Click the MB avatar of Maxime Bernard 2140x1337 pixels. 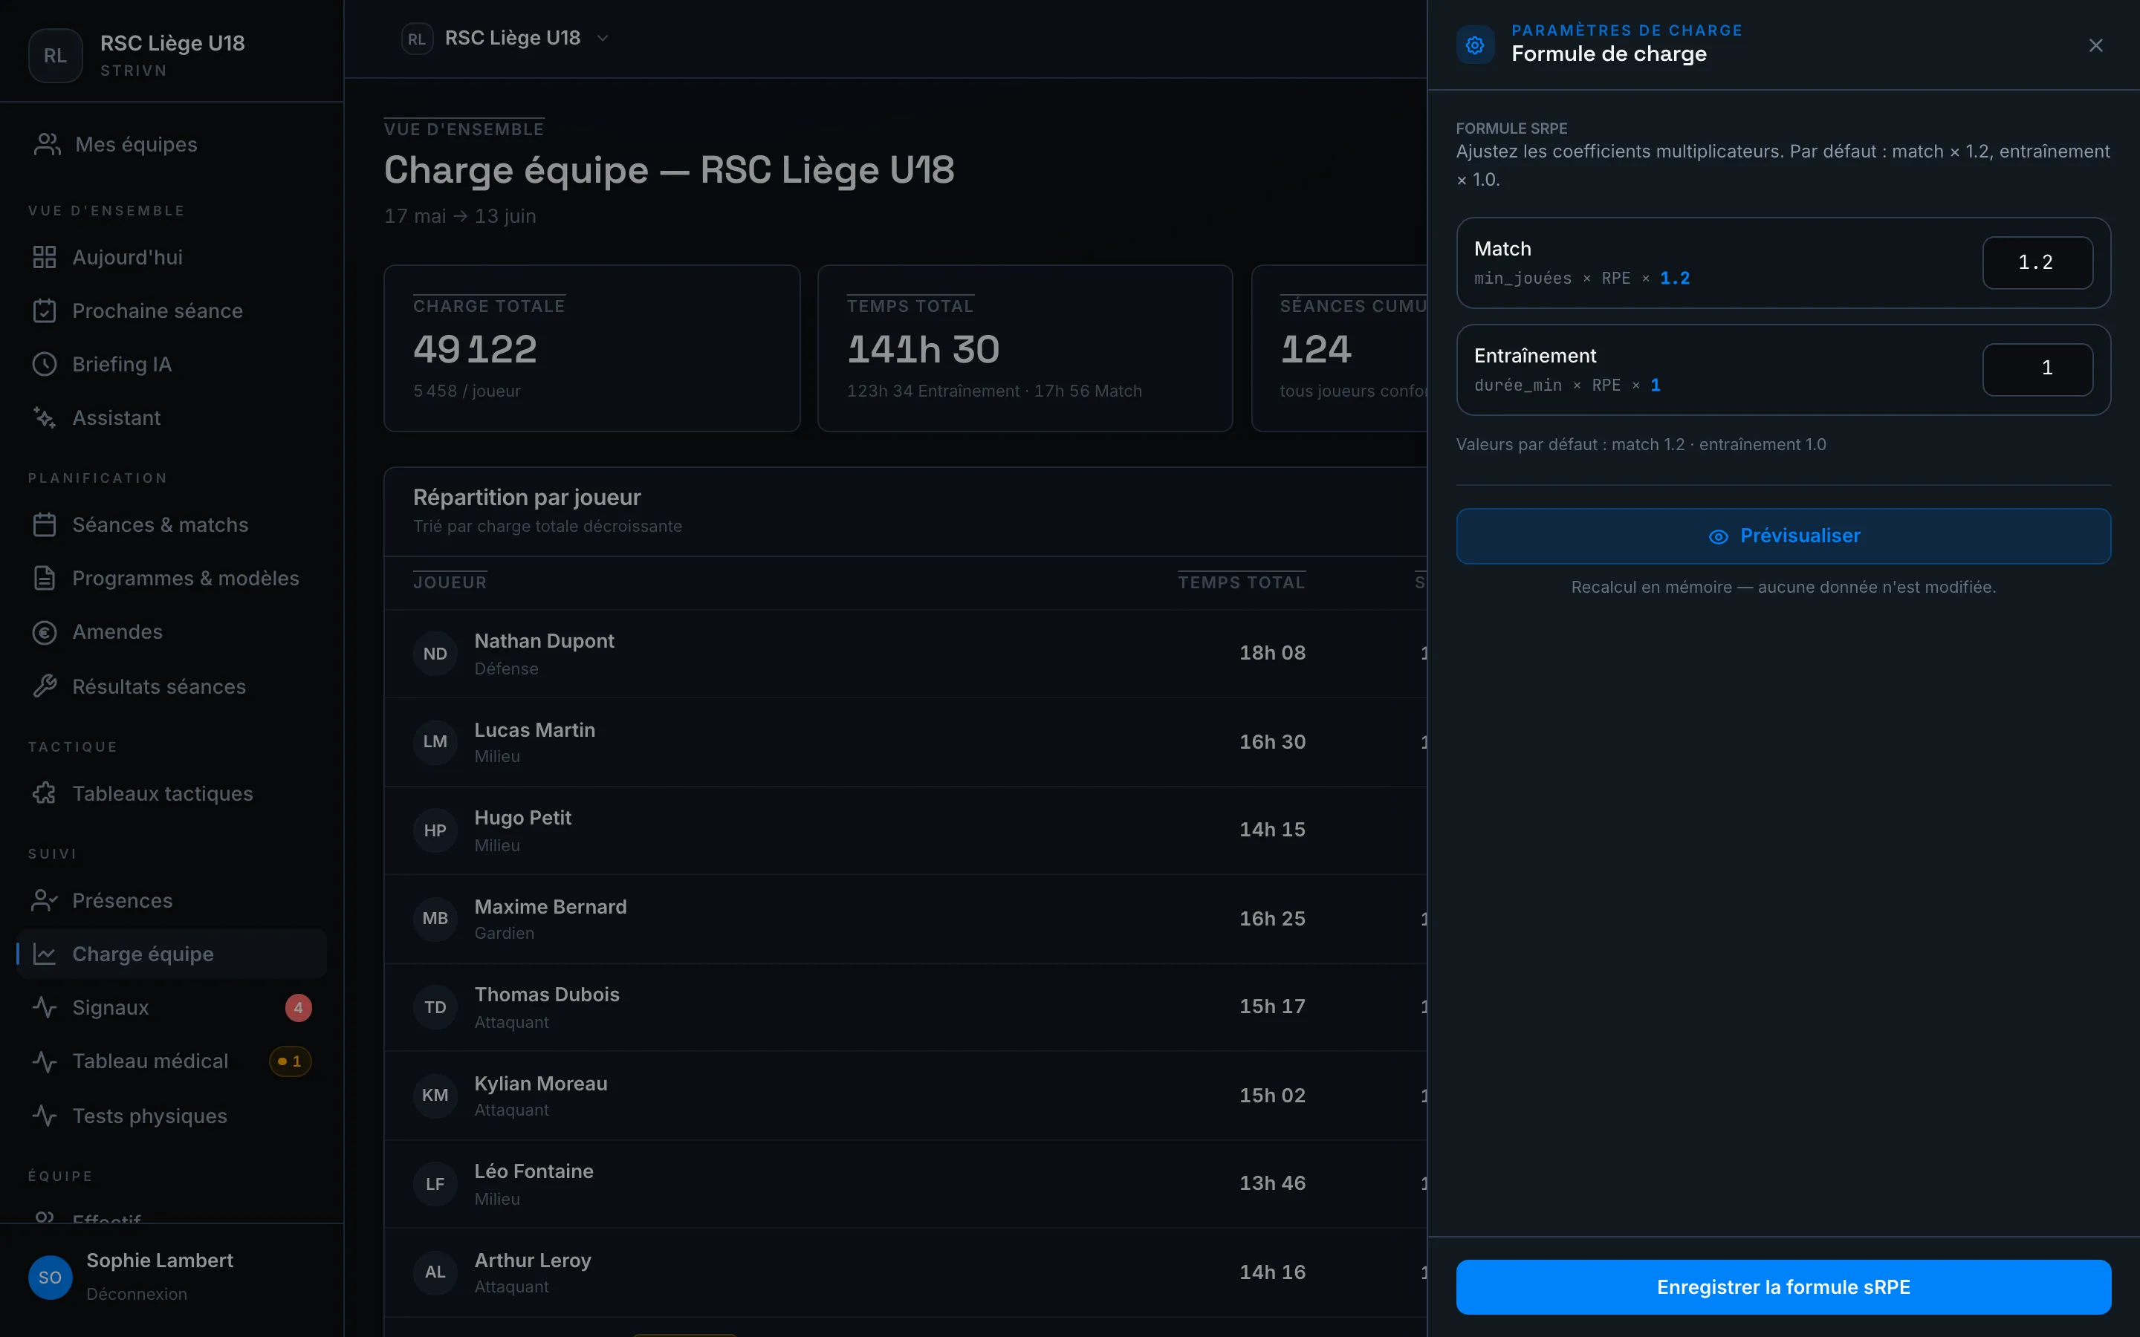click(435, 919)
